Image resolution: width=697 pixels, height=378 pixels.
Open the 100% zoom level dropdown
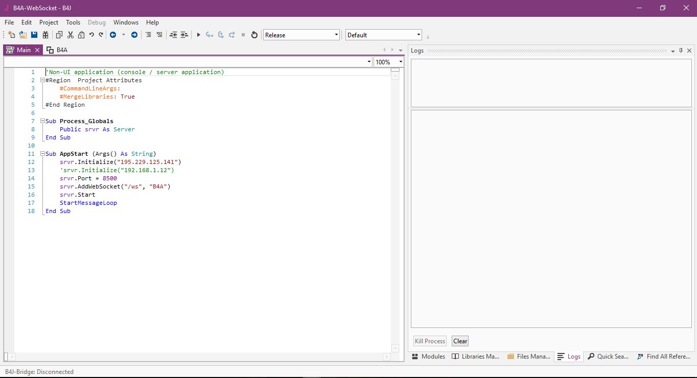tap(400, 62)
